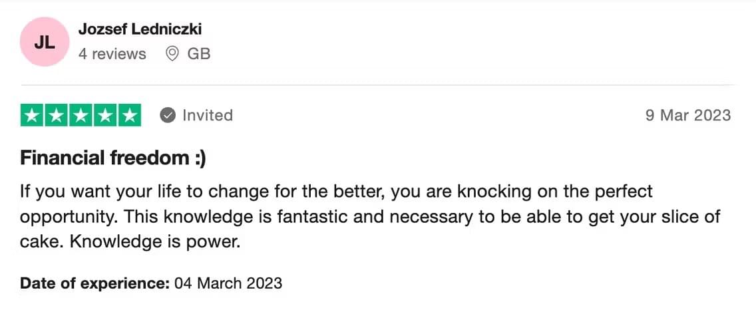Open Jozsef Ledniczki's profile name
The height and width of the screenshot is (310, 756).
[140, 29]
